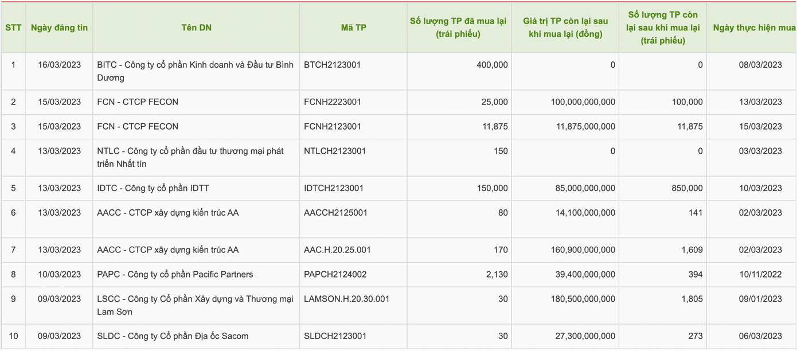
Task: Click the 10/11/2022 execution date cell
Action: [x=760, y=275]
